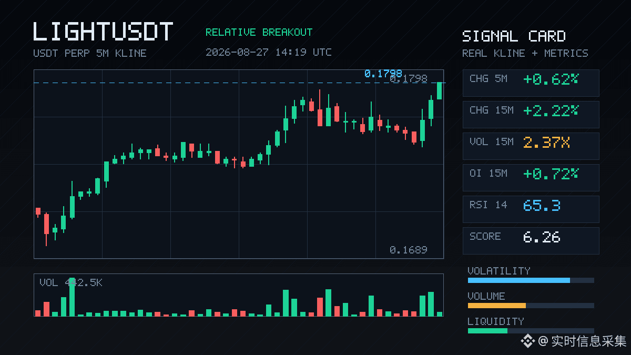Click the VOLATILITY label

pyautogui.click(x=499, y=270)
